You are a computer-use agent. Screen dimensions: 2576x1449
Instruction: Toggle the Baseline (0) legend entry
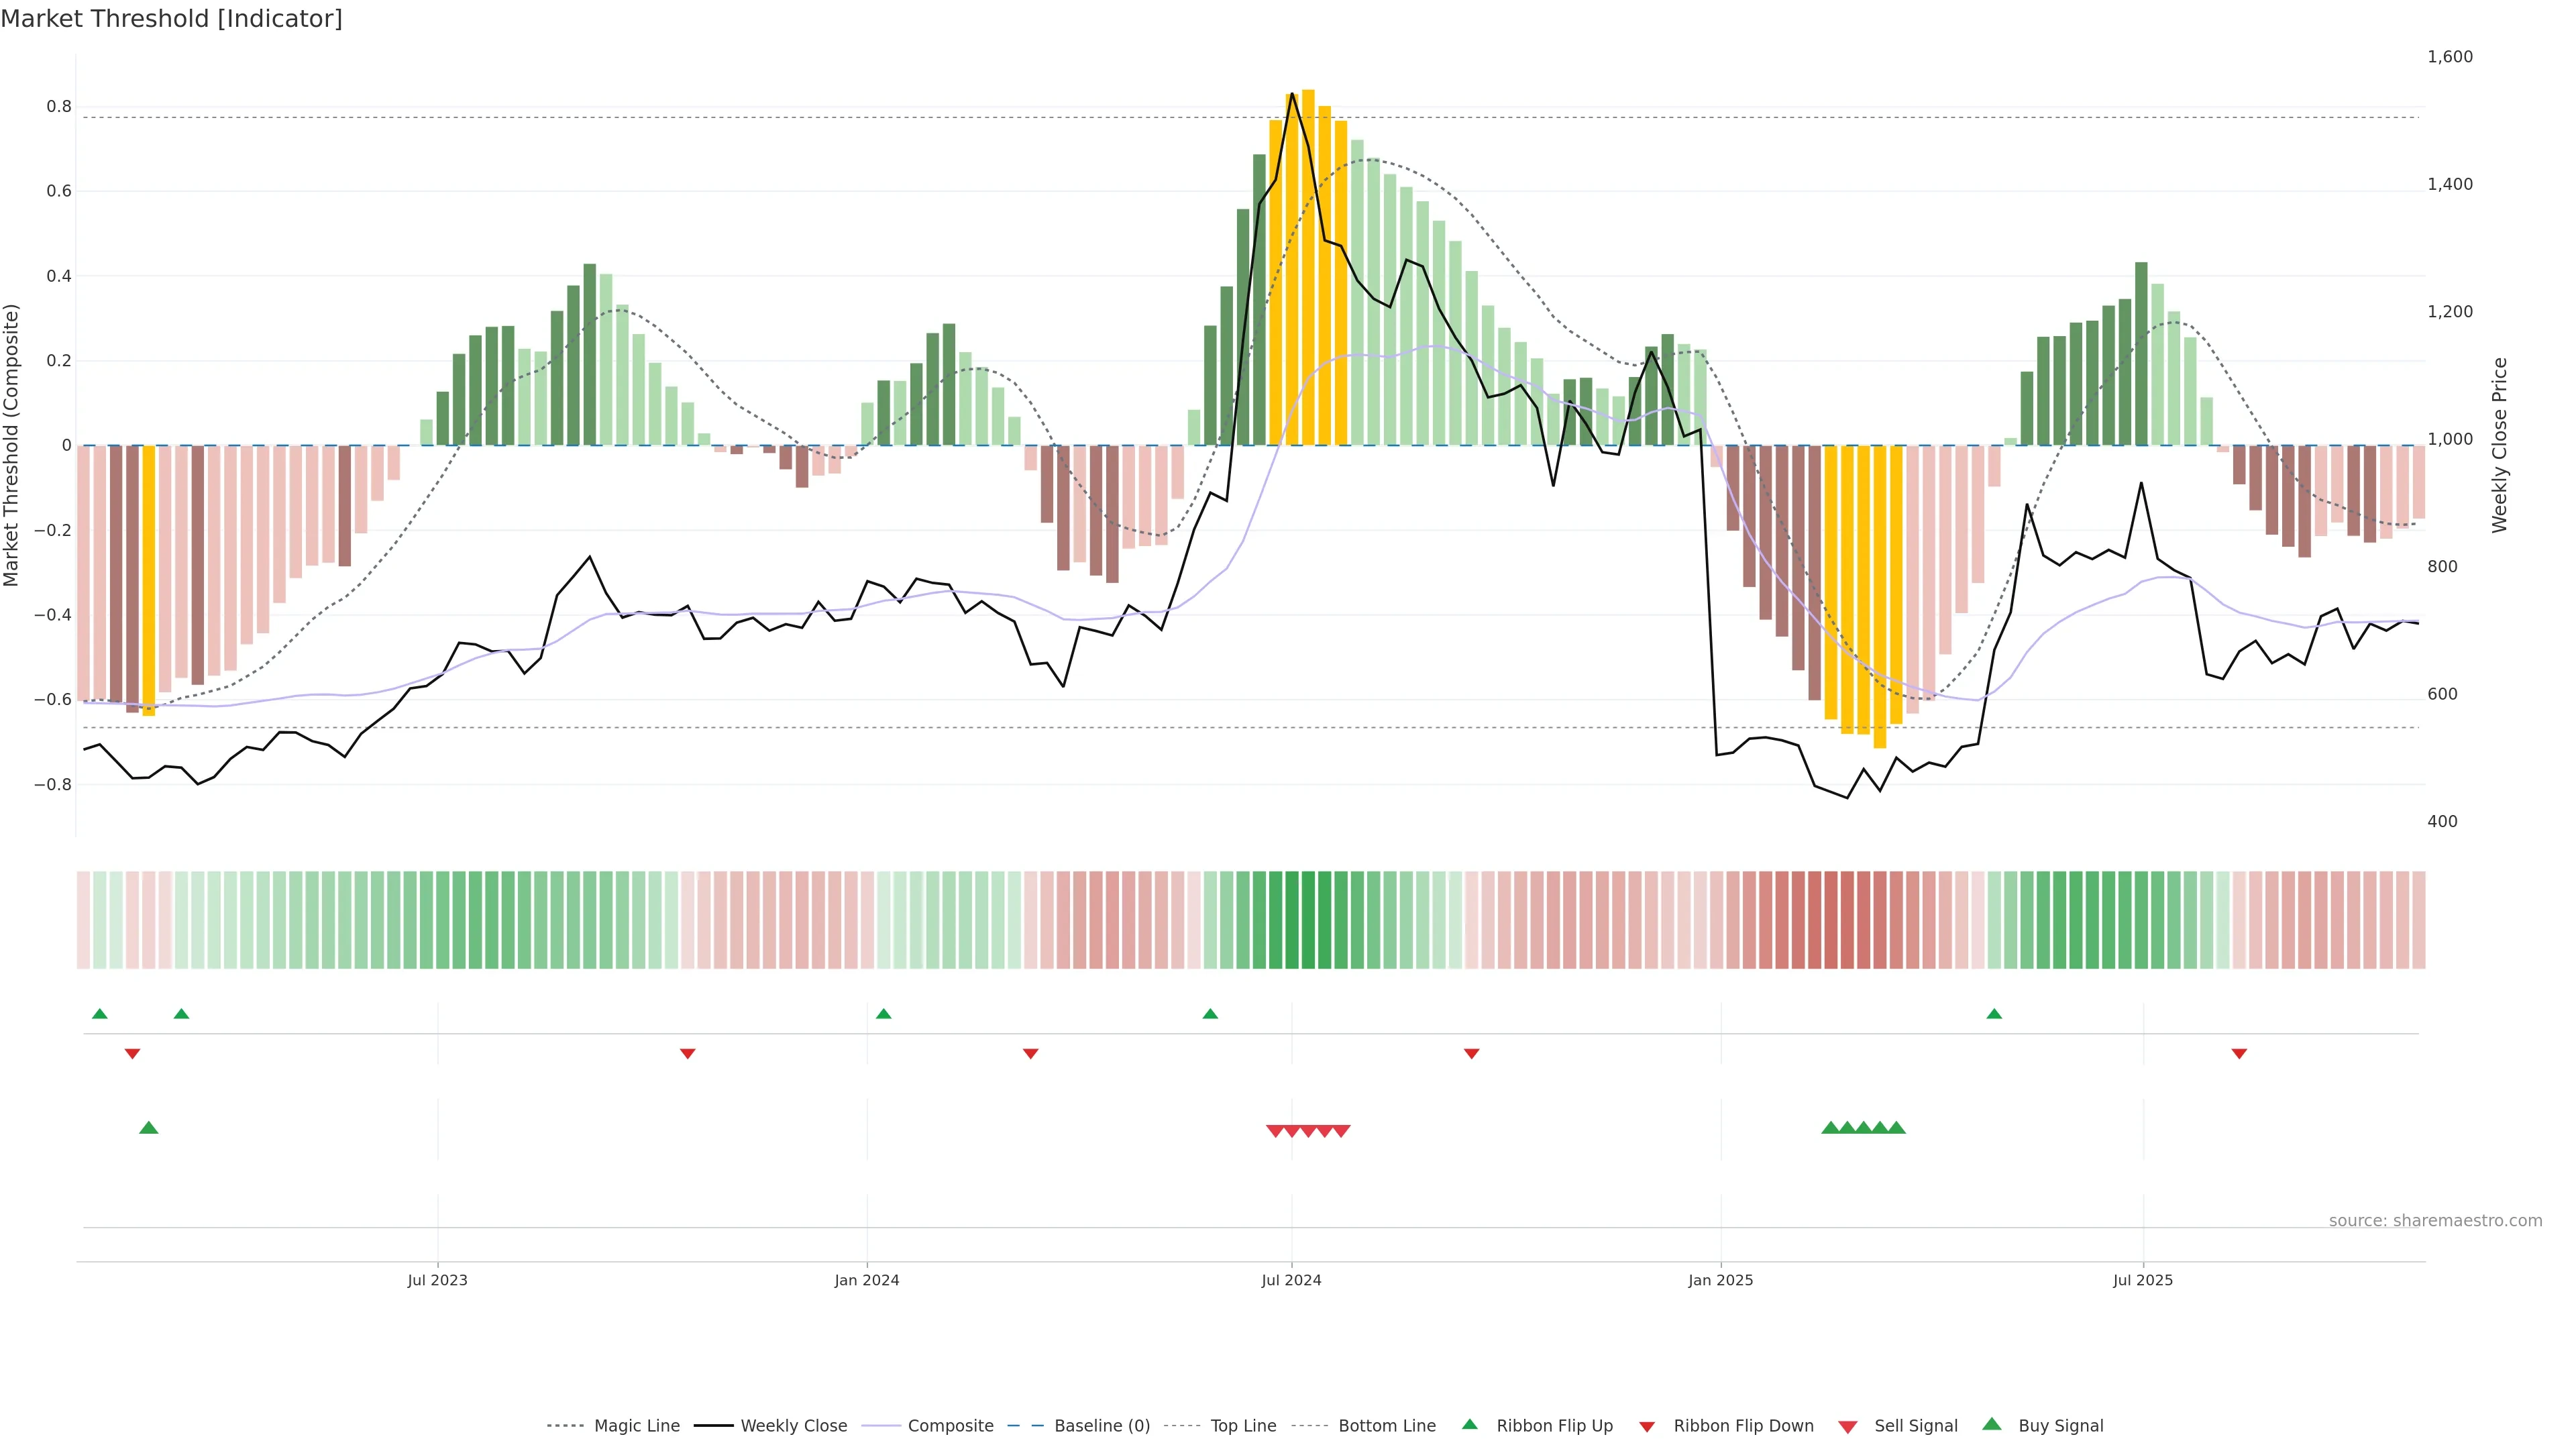pyautogui.click(x=1102, y=1426)
